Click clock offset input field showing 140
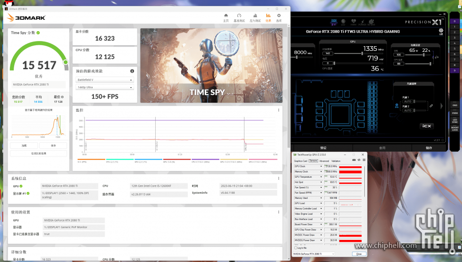Image resolution: width=462 pixels, height=262 pixels. coord(328,54)
